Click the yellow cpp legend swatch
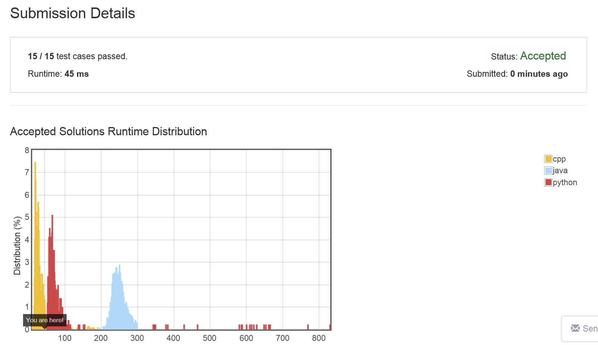 [548, 159]
